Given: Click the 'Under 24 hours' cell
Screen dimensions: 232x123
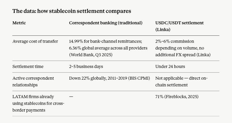Looking at the screenshot, I should (170, 66).
